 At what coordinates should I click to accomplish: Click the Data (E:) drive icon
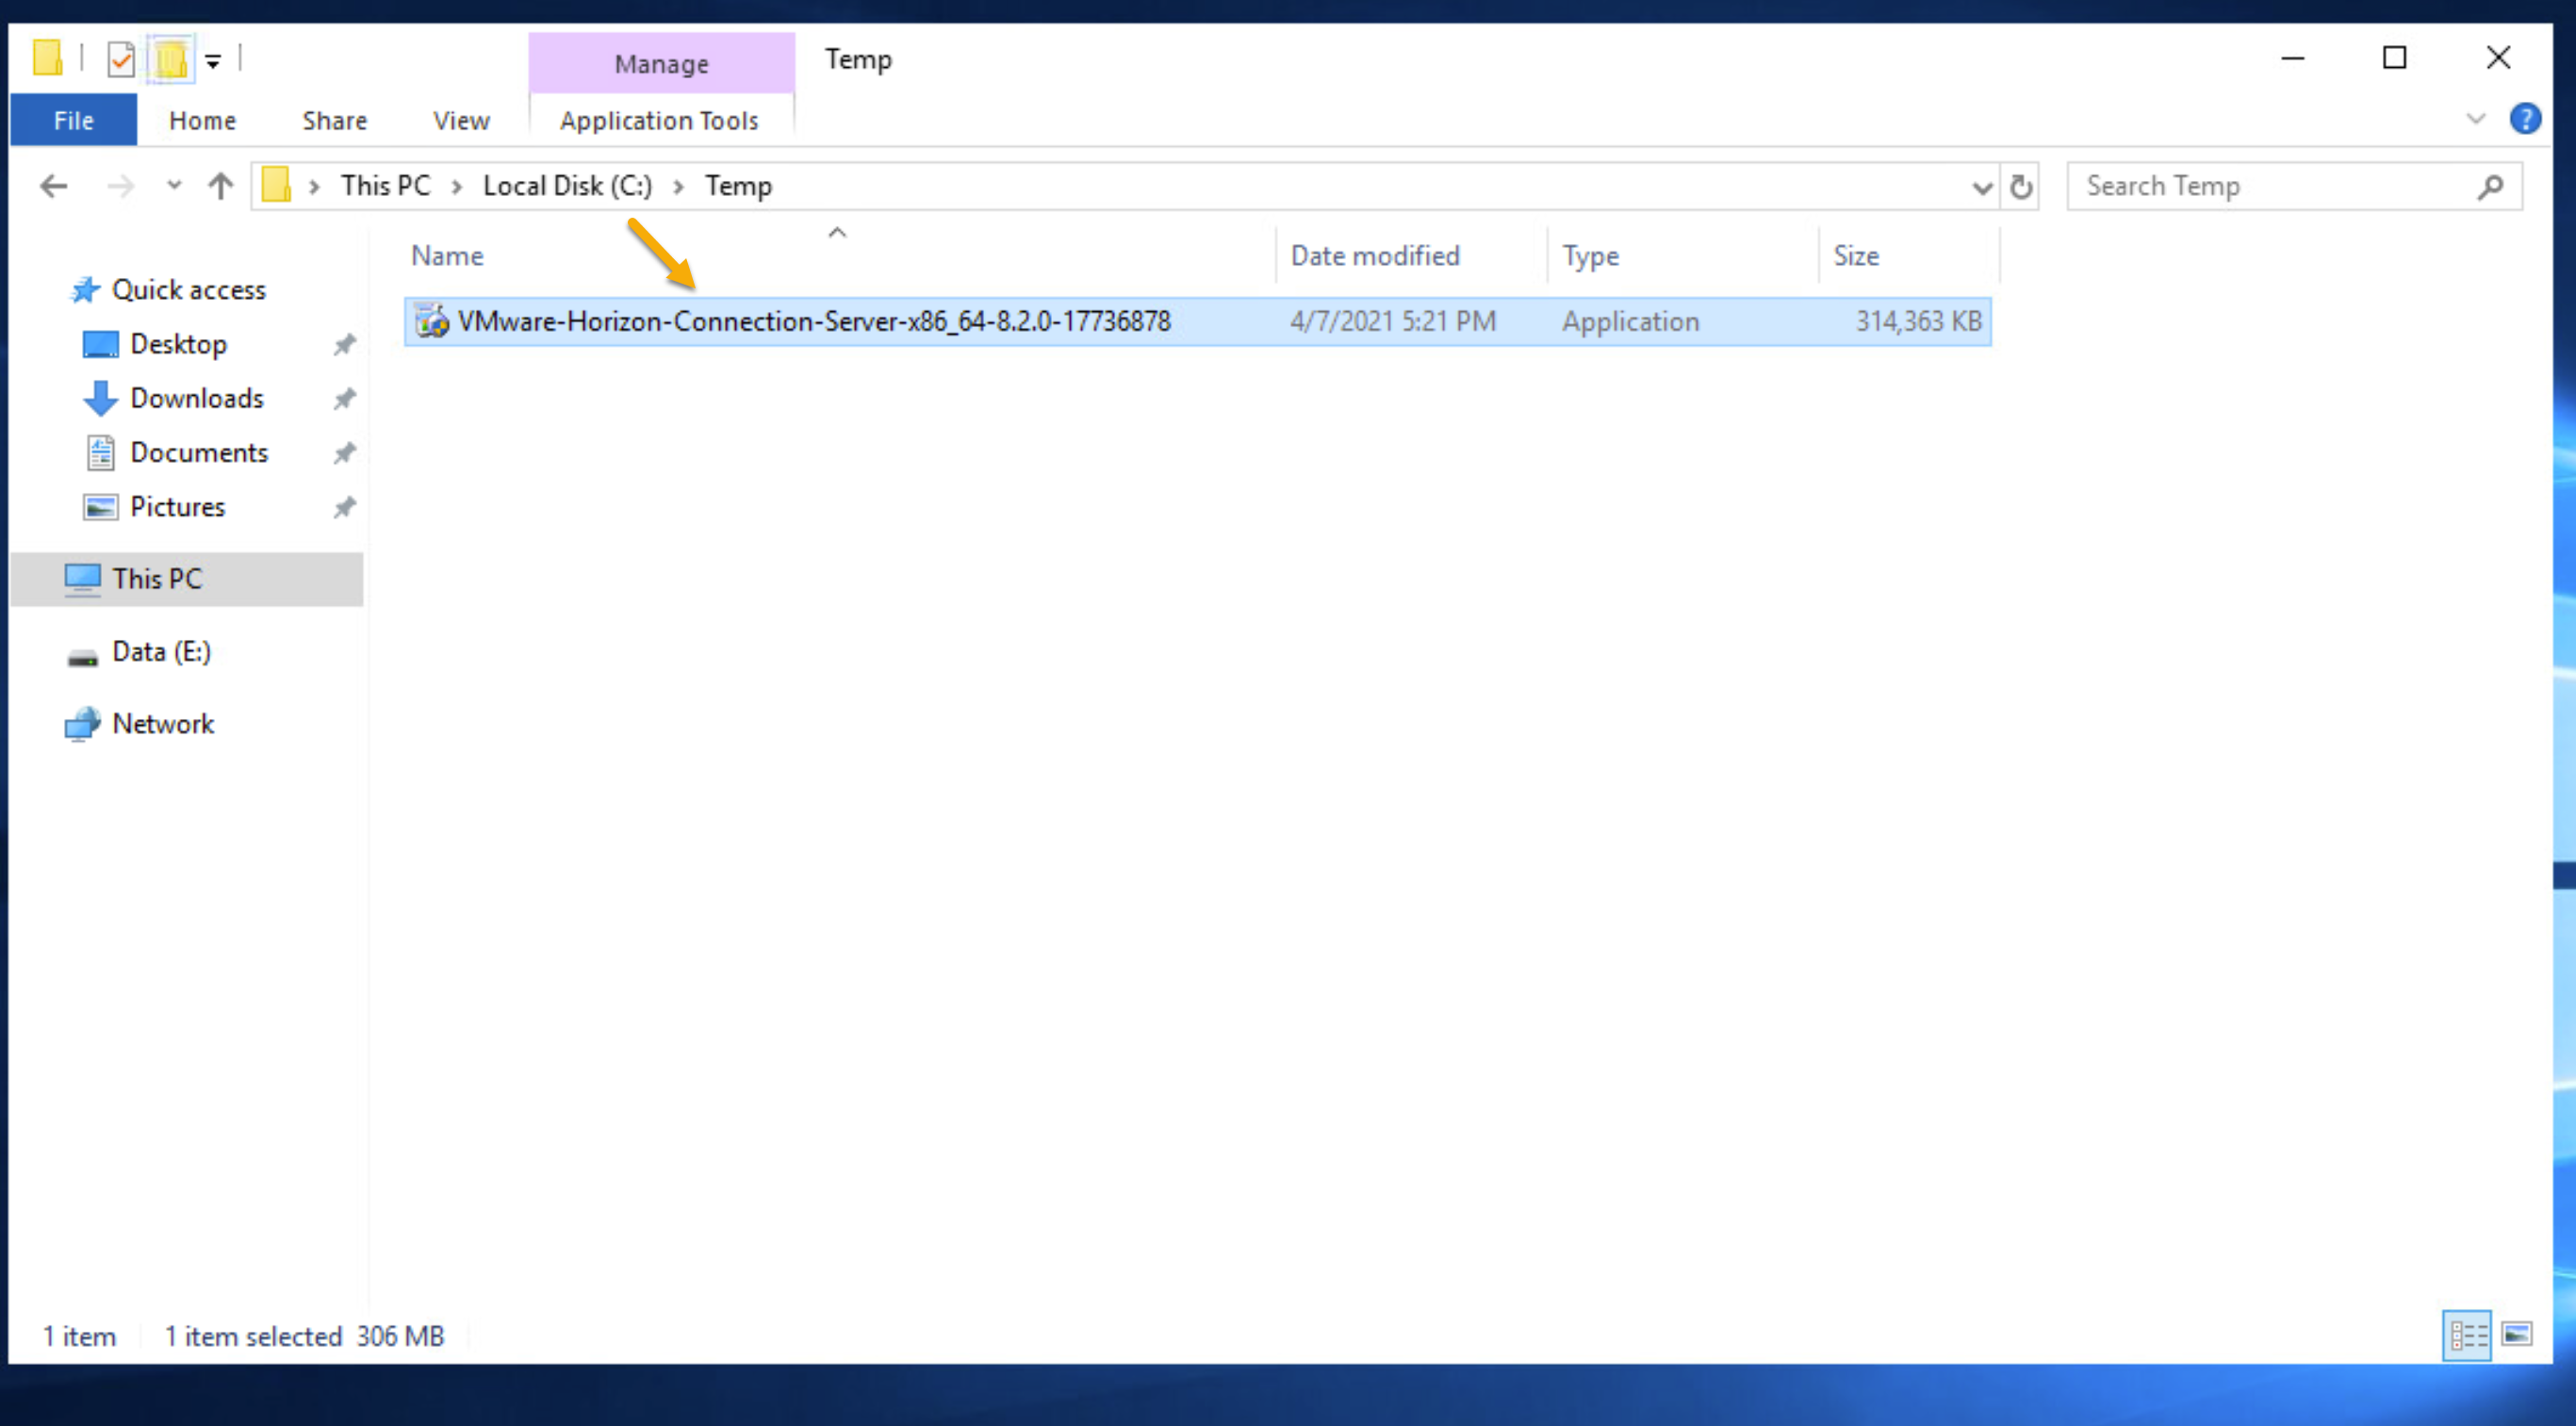click(x=82, y=657)
